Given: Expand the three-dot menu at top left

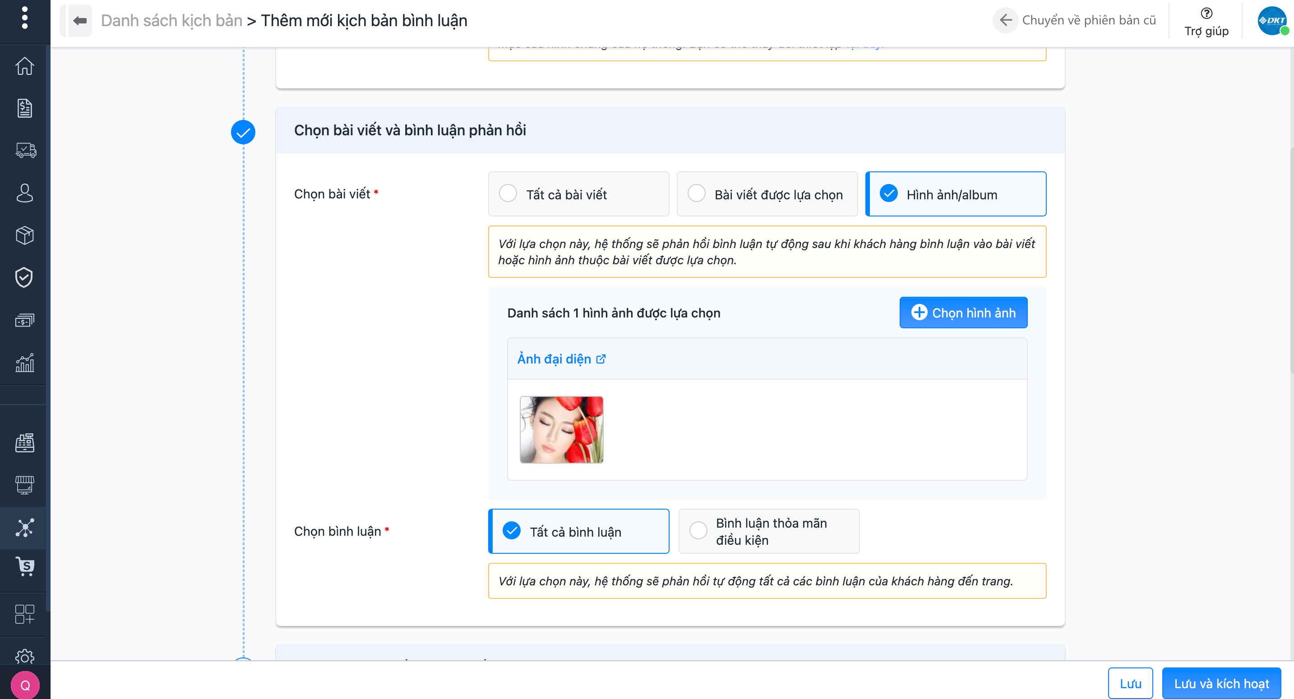Looking at the screenshot, I should tap(25, 18).
